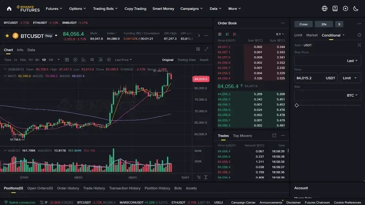
Task: Change stop price Last trigger dropdown
Action: (x=352, y=61)
